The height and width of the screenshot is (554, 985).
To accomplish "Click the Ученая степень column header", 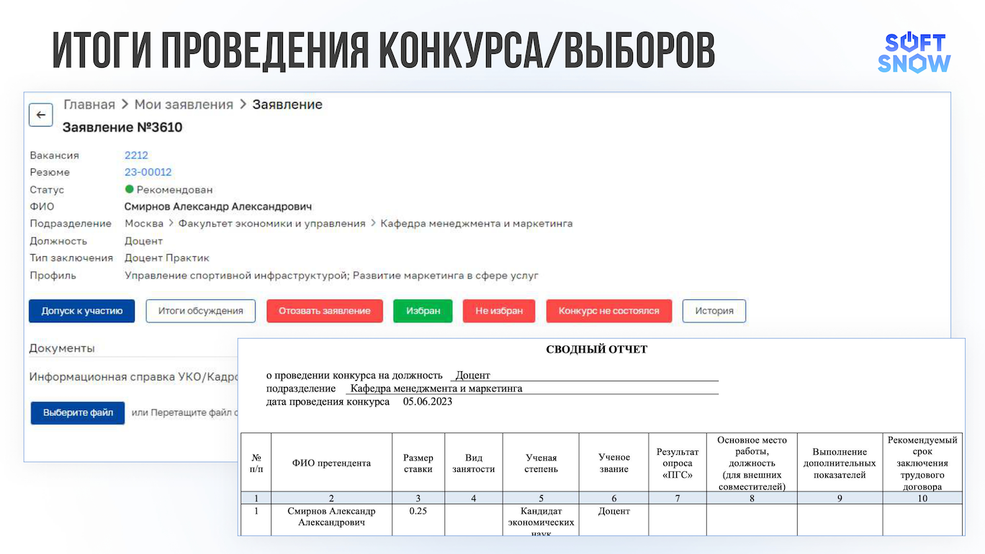I will (541, 463).
